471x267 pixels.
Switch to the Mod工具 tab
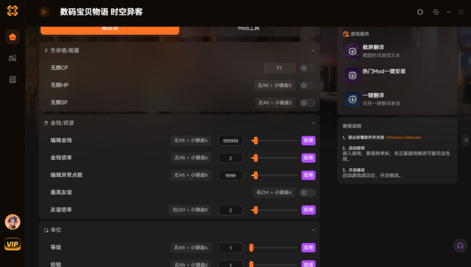249,28
